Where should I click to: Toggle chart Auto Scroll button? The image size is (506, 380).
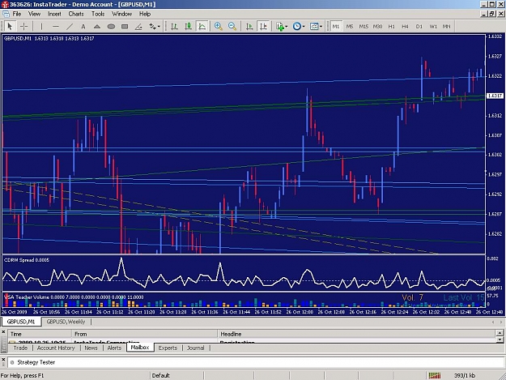249,27
